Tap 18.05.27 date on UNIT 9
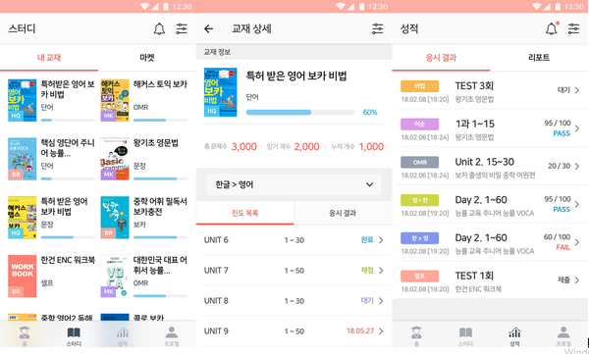Screen dimensions: 589x354 [360, 330]
